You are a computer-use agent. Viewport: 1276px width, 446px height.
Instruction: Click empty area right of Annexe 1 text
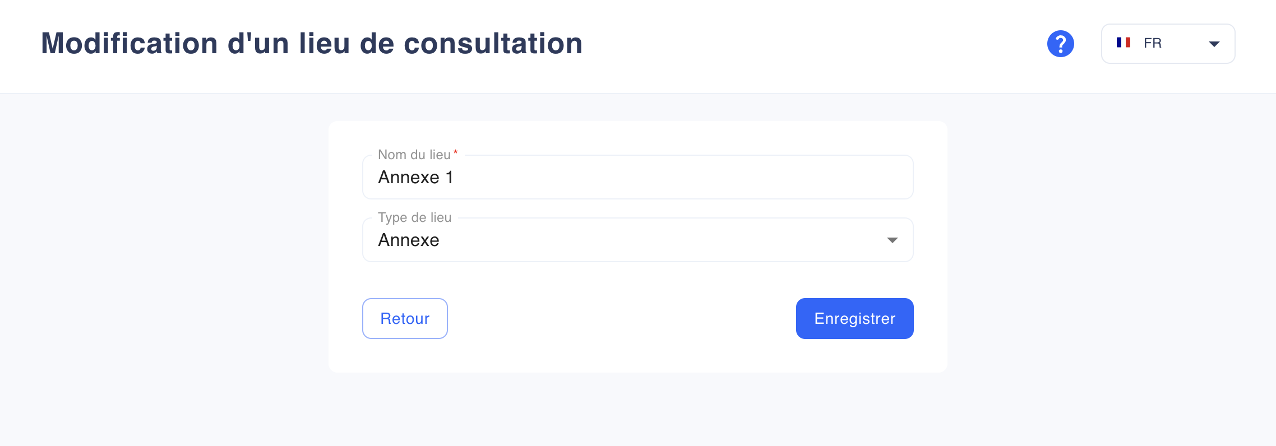coord(673,177)
